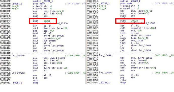
Task: Click the DATA XREF comment in left pane
Action: 75,4
